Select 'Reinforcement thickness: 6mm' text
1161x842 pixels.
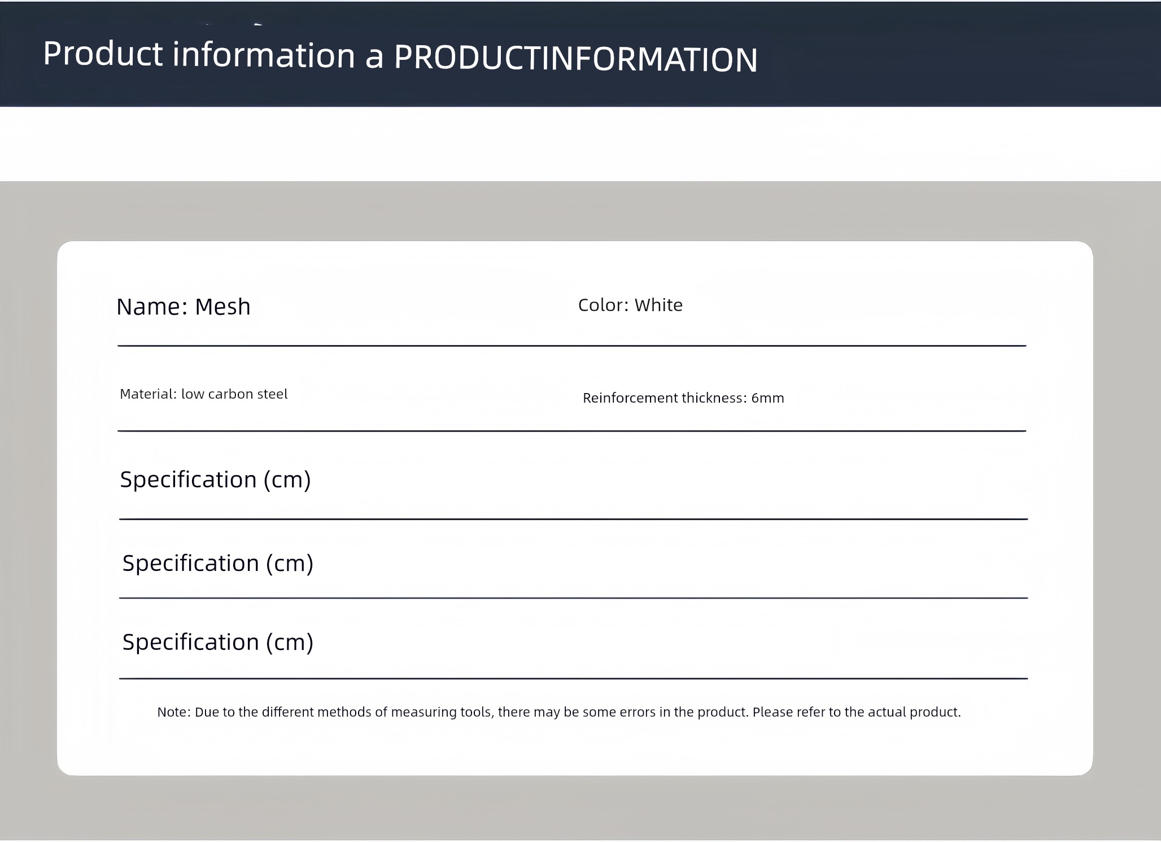click(683, 398)
